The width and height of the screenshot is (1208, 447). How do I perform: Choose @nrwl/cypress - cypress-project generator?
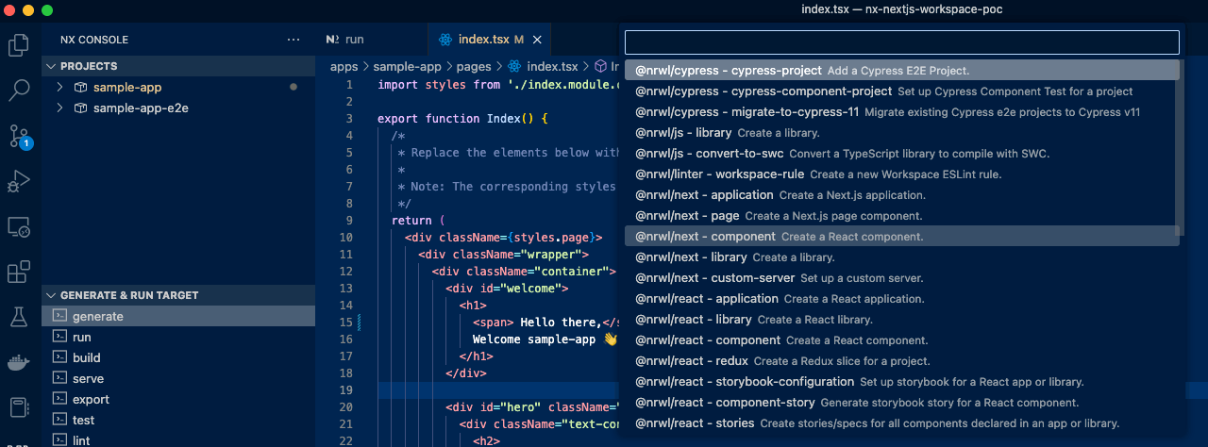[902, 71]
